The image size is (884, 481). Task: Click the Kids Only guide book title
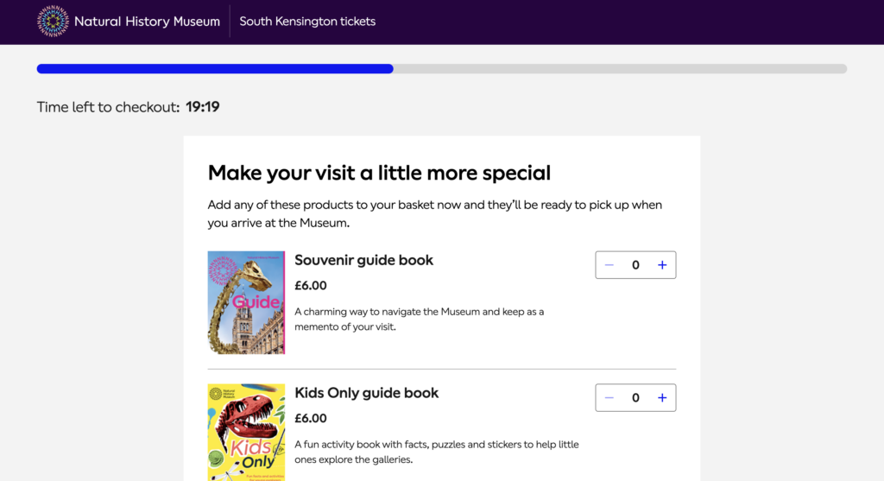366,393
